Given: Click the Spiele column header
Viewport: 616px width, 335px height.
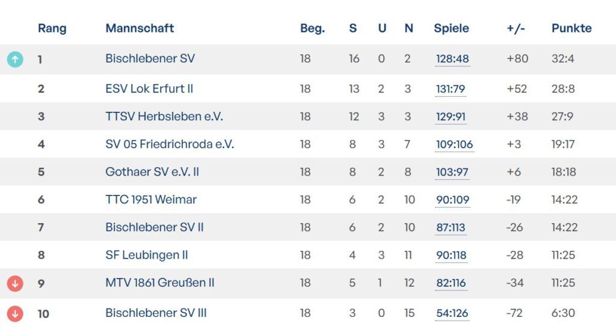Looking at the screenshot, I should click(451, 28).
